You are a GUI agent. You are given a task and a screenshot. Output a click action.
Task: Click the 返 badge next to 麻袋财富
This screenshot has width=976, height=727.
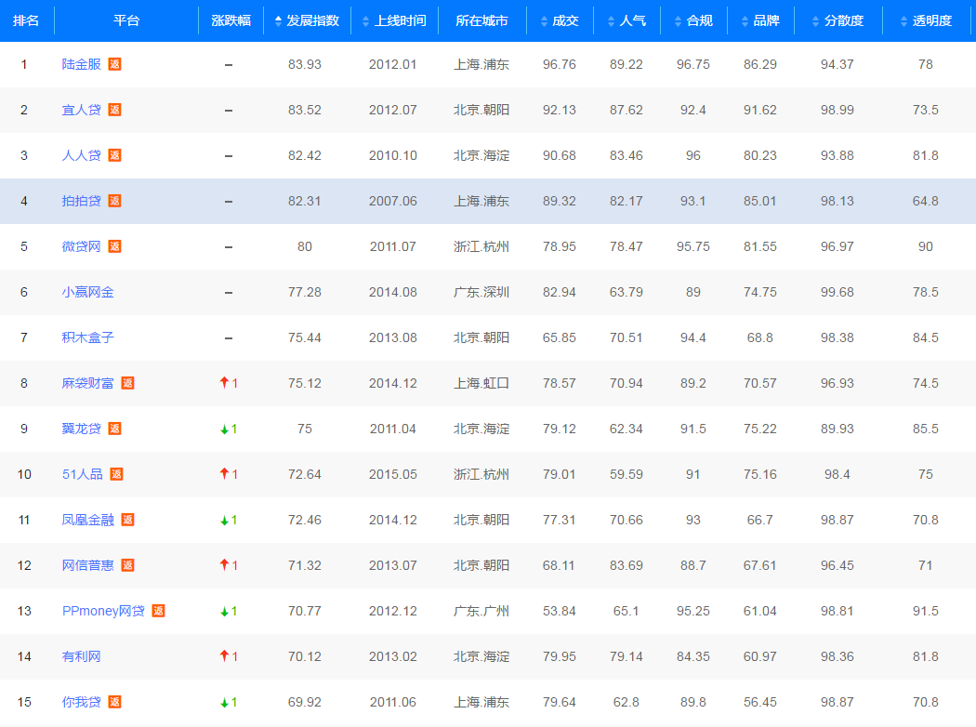[127, 383]
